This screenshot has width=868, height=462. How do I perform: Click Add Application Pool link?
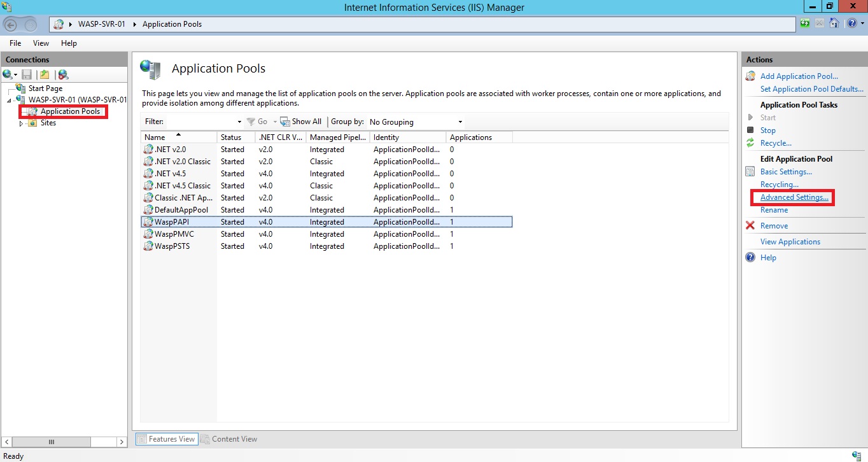(x=799, y=76)
